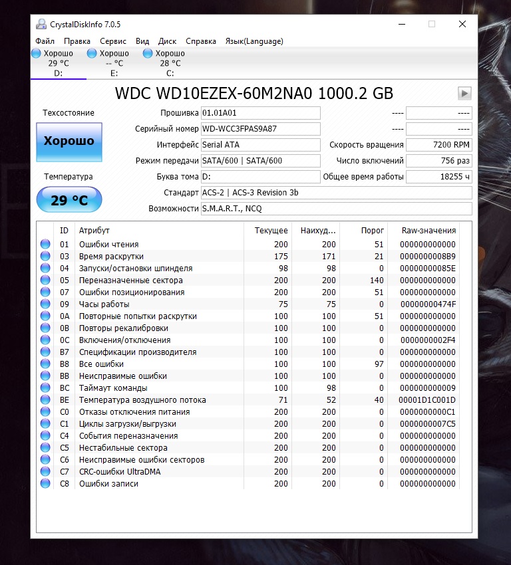Click status circle for Таймаут команды
This screenshot has width=511, height=565.
pyautogui.click(x=45, y=388)
